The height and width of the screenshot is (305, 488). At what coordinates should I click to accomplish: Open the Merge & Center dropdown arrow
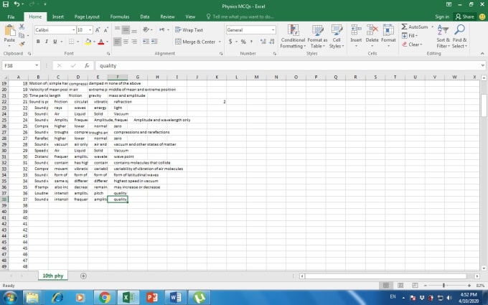click(x=220, y=42)
